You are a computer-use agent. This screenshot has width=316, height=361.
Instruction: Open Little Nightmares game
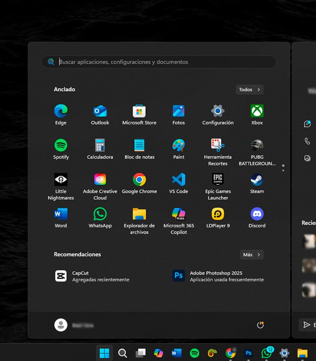[x=61, y=186]
